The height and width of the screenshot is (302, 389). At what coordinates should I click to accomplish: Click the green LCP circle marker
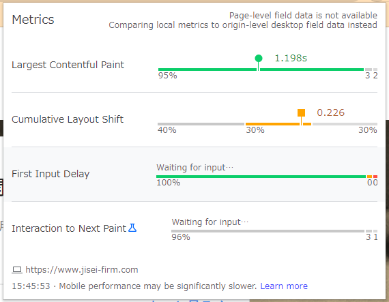pos(259,58)
